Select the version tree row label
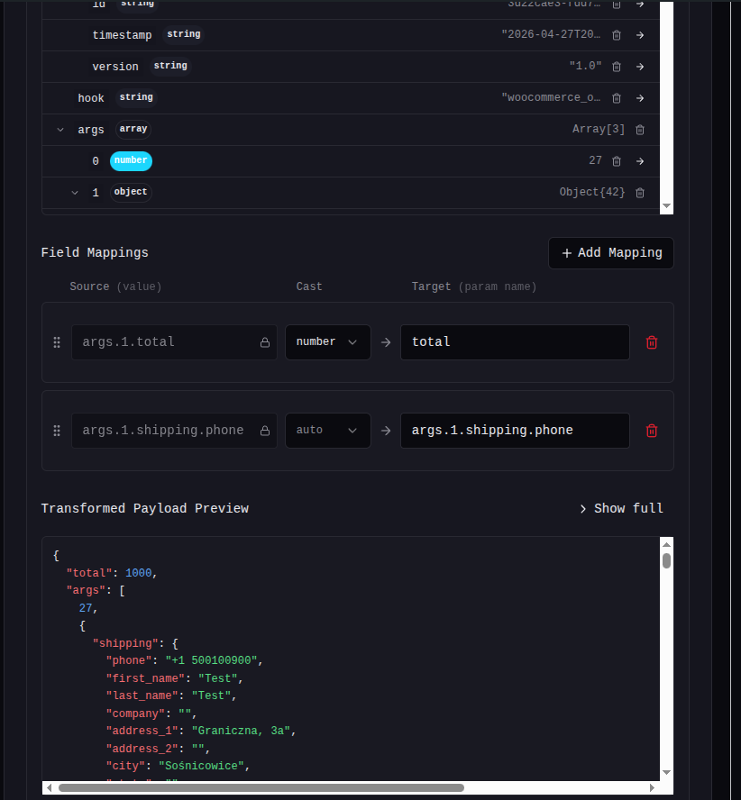 point(115,67)
